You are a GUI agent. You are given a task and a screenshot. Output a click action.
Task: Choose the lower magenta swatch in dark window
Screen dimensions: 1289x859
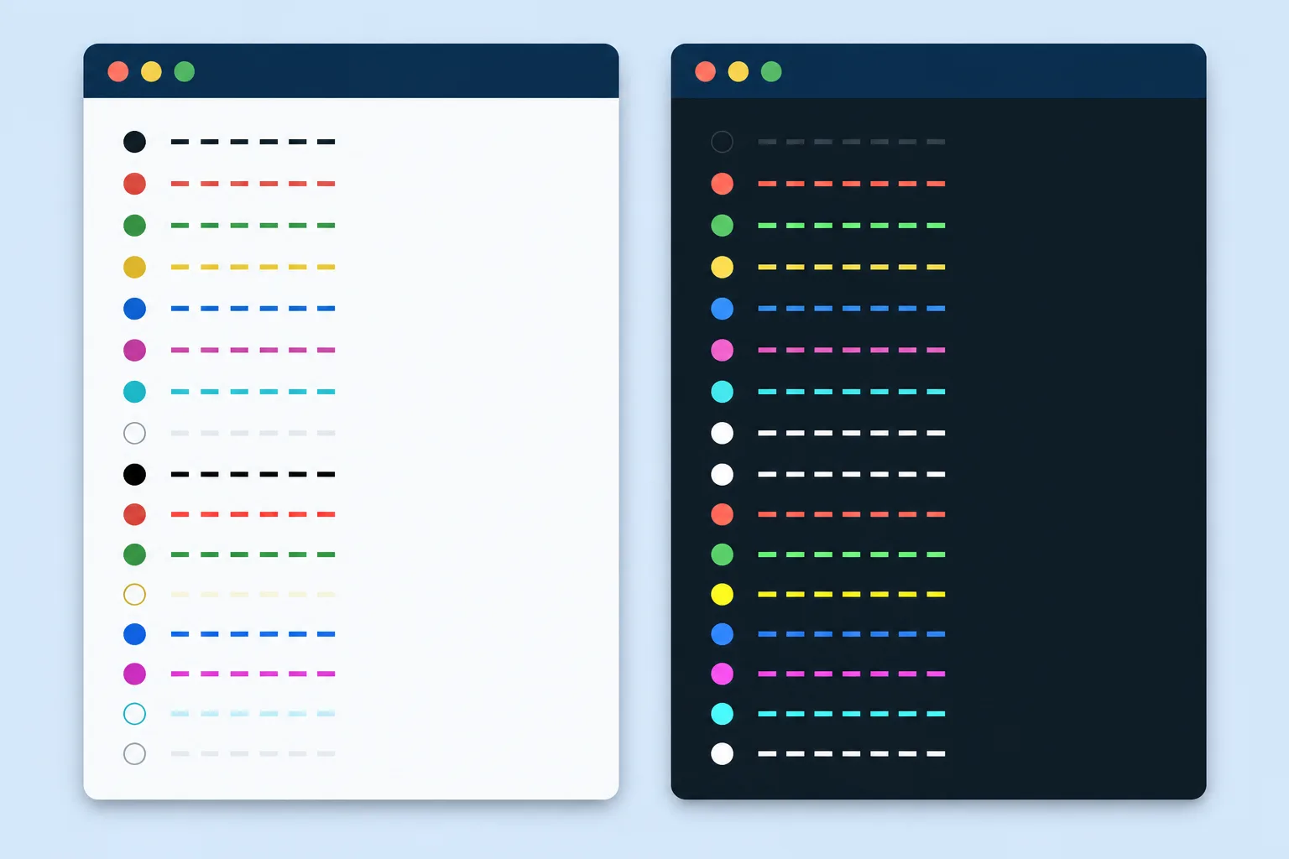(x=722, y=674)
